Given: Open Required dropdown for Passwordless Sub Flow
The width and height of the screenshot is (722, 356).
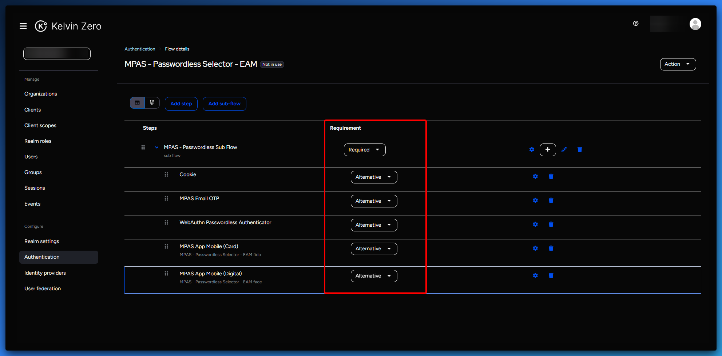Looking at the screenshot, I should (365, 150).
